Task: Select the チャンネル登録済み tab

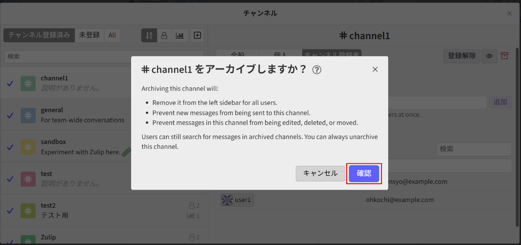Action: point(39,35)
